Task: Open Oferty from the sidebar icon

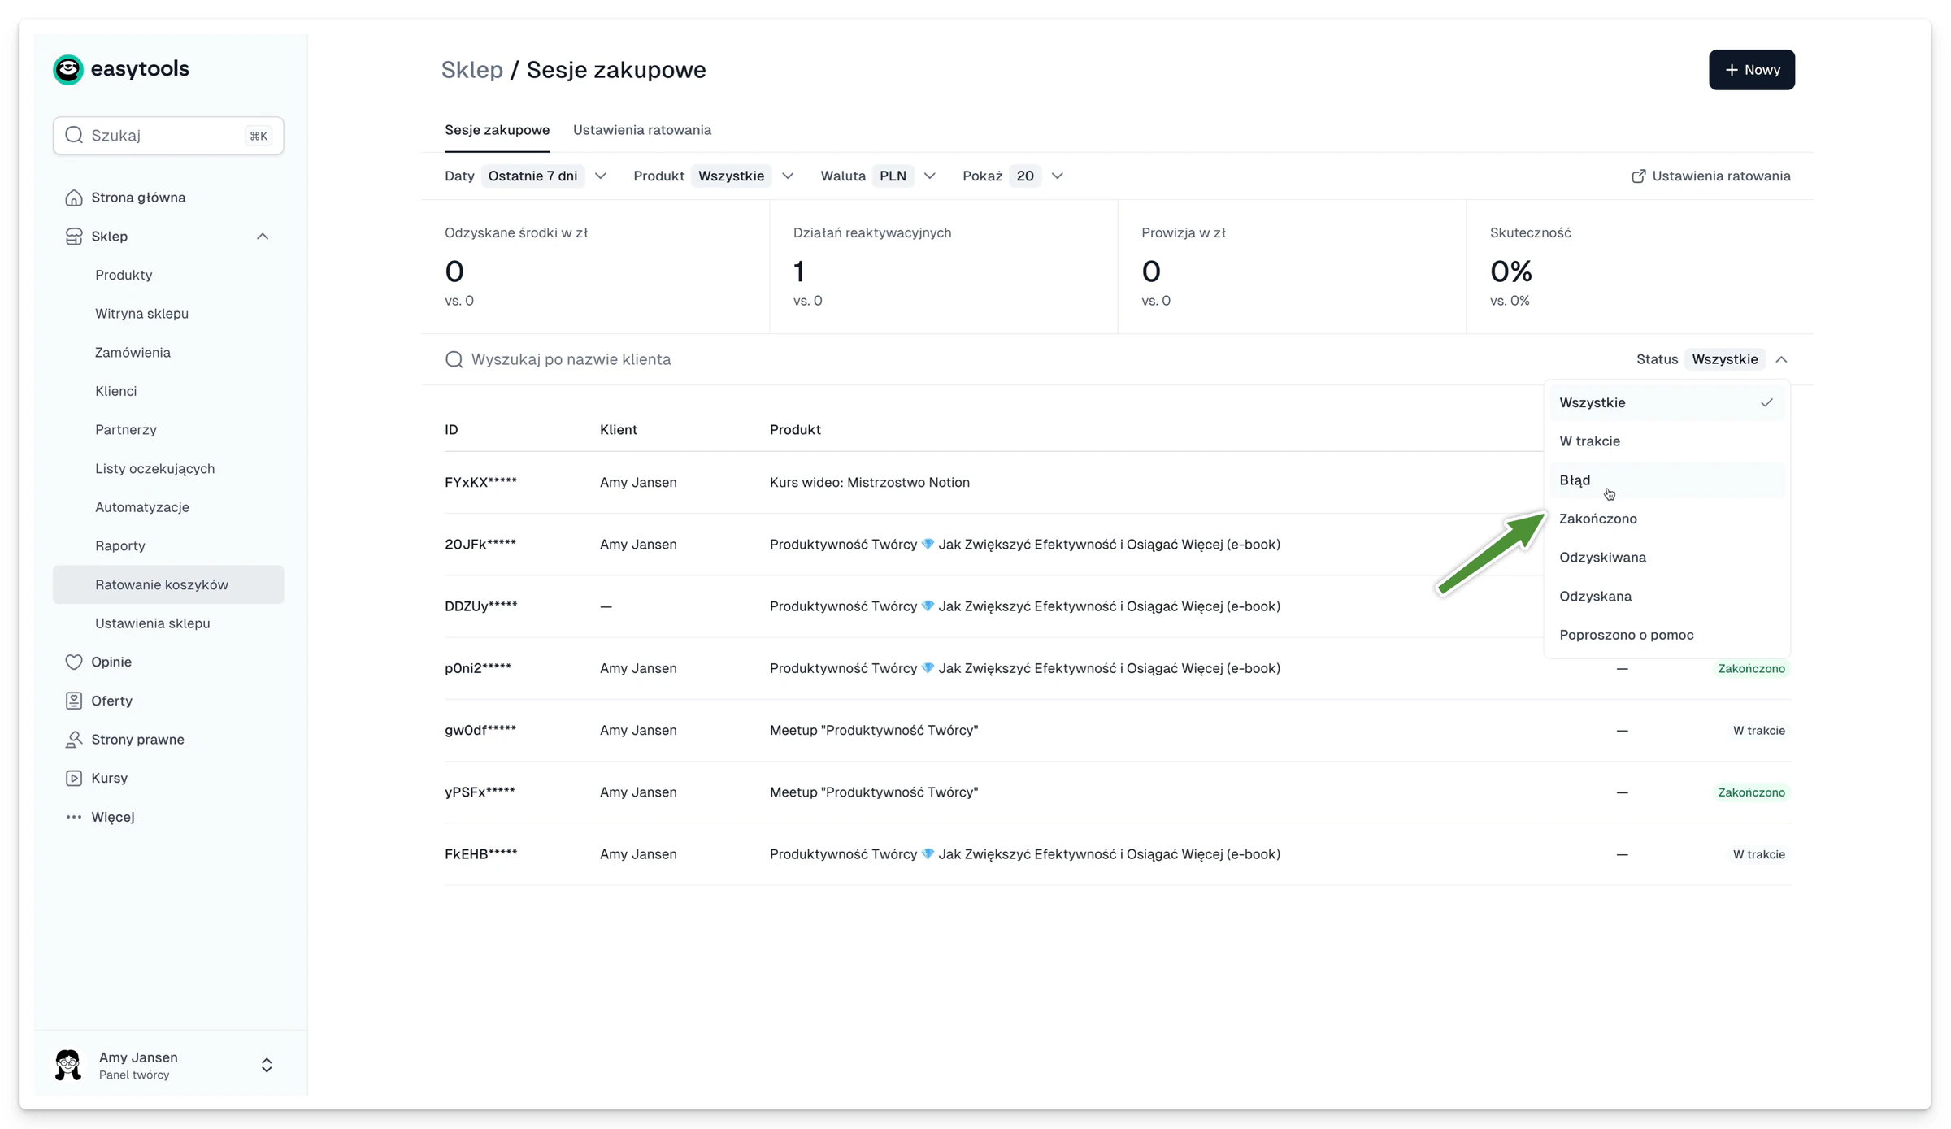Action: click(x=74, y=701)
